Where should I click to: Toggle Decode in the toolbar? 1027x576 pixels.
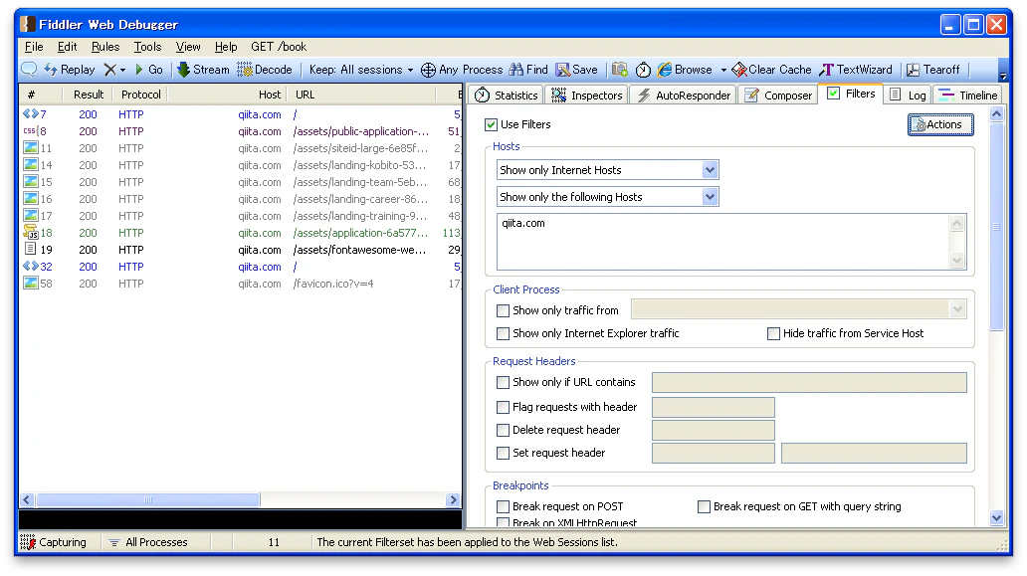click(265, 70)
